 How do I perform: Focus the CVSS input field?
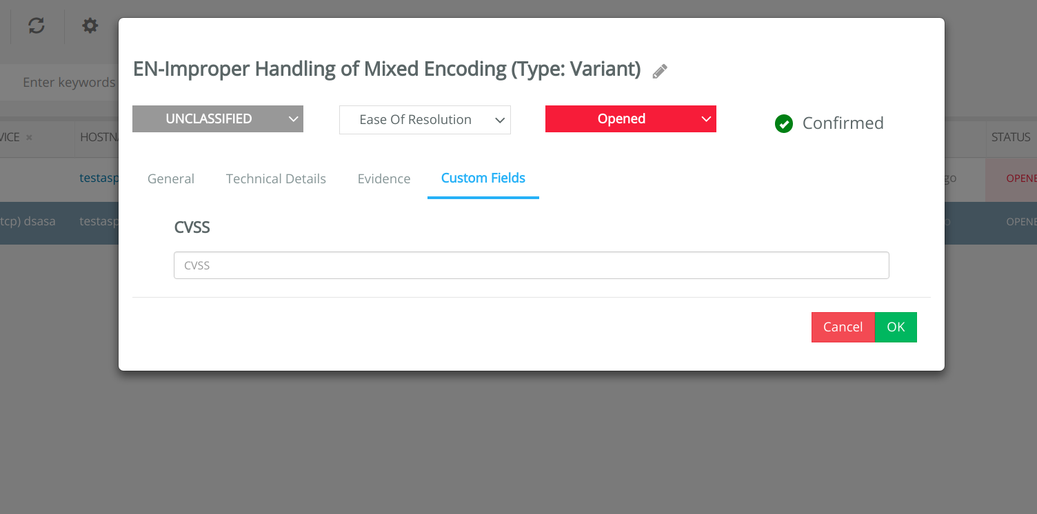tap(532, 265)
